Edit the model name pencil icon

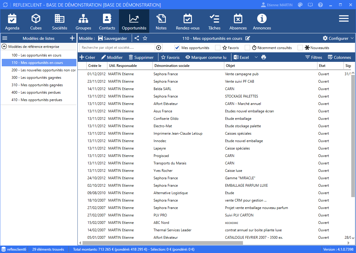248,38
